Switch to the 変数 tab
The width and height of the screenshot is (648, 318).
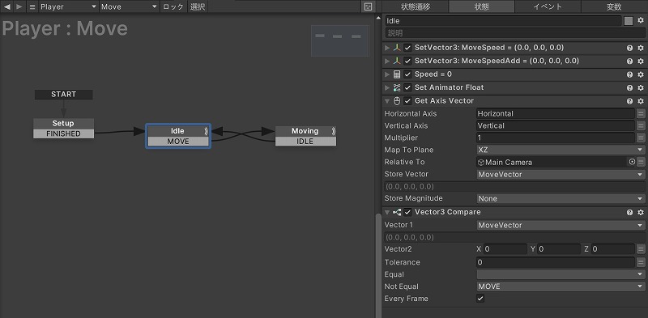coord(614,6)
